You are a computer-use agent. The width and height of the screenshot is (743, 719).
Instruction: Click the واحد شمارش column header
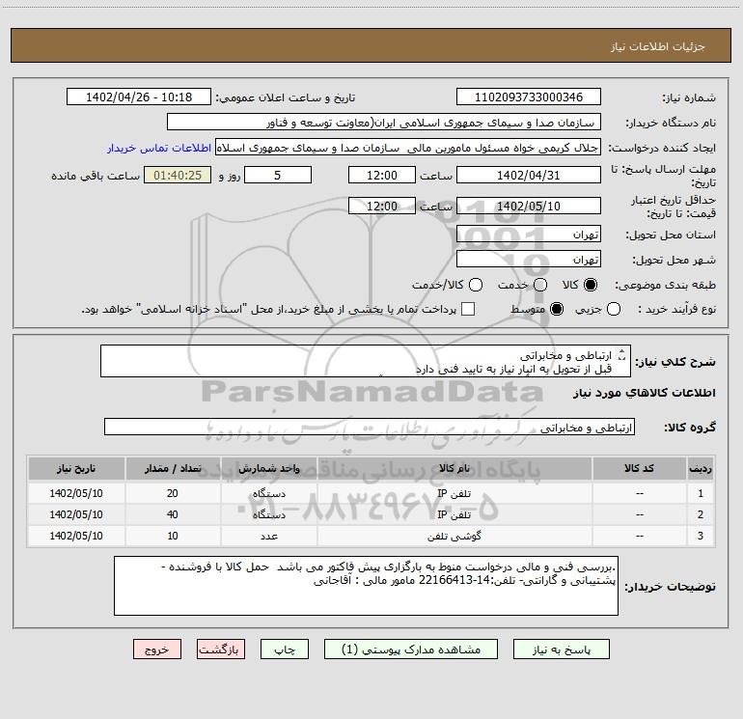(268, 468)
